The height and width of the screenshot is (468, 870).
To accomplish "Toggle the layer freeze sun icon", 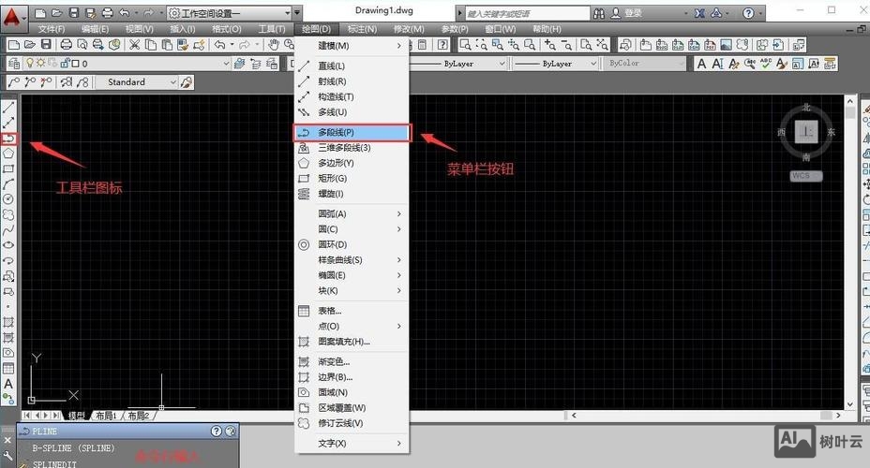I will click(x=40, y=64).
